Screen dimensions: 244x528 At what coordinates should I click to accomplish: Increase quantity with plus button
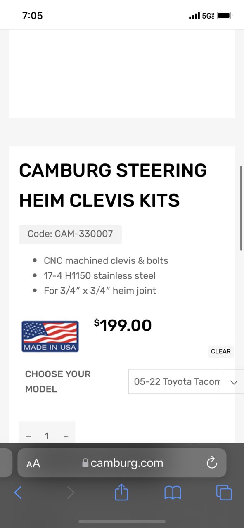[x=66, y=436]
